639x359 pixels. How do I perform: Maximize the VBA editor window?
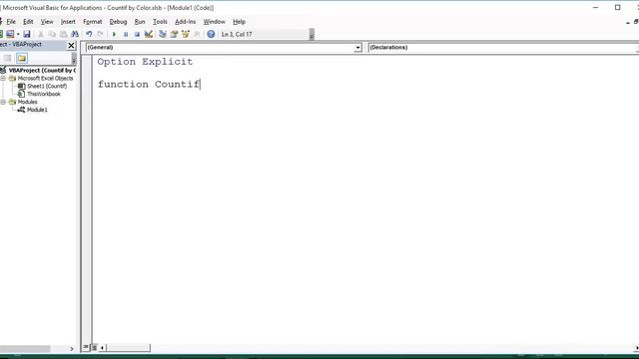click(617, 7)
